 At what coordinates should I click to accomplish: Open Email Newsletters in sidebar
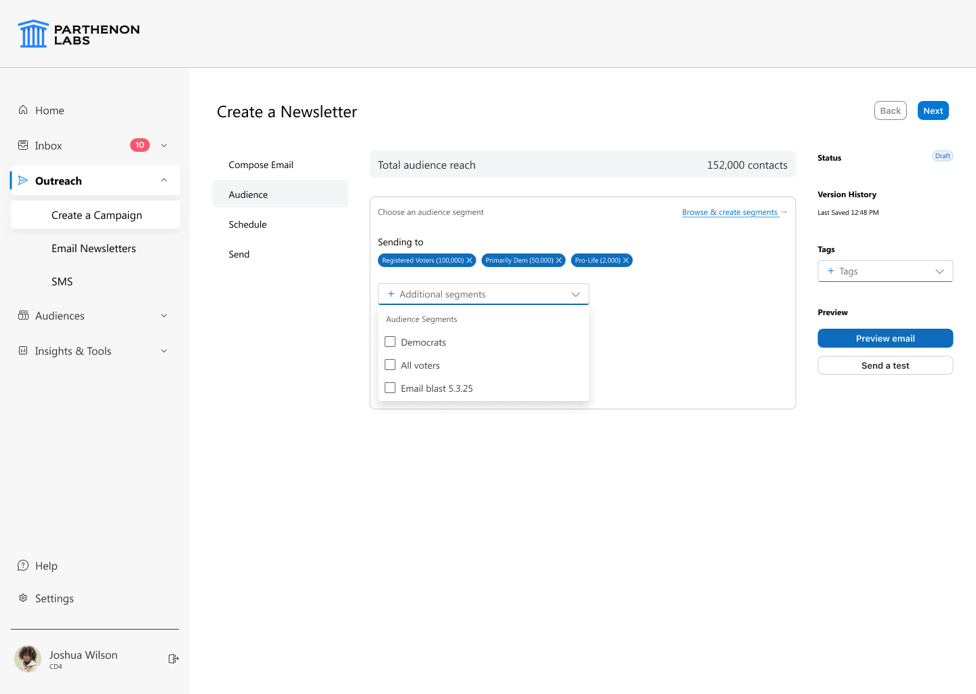pyautogui.click(x=94, y=248)
